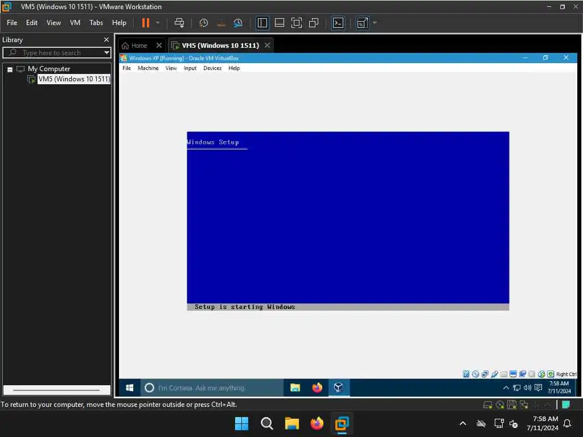Show hidden icons in guest system tray

coord(506,387)
